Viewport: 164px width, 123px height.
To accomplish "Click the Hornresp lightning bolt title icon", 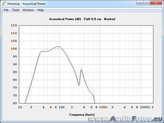I will click(4, 4).
